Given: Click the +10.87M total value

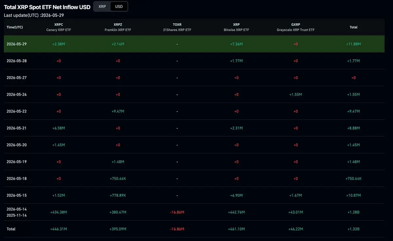Looking at the screenshot, I should 353,195.
